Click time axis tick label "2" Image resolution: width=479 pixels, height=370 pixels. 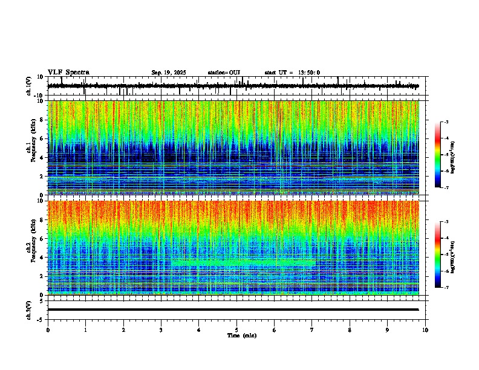pyautogui.click(x=123, y=330)
